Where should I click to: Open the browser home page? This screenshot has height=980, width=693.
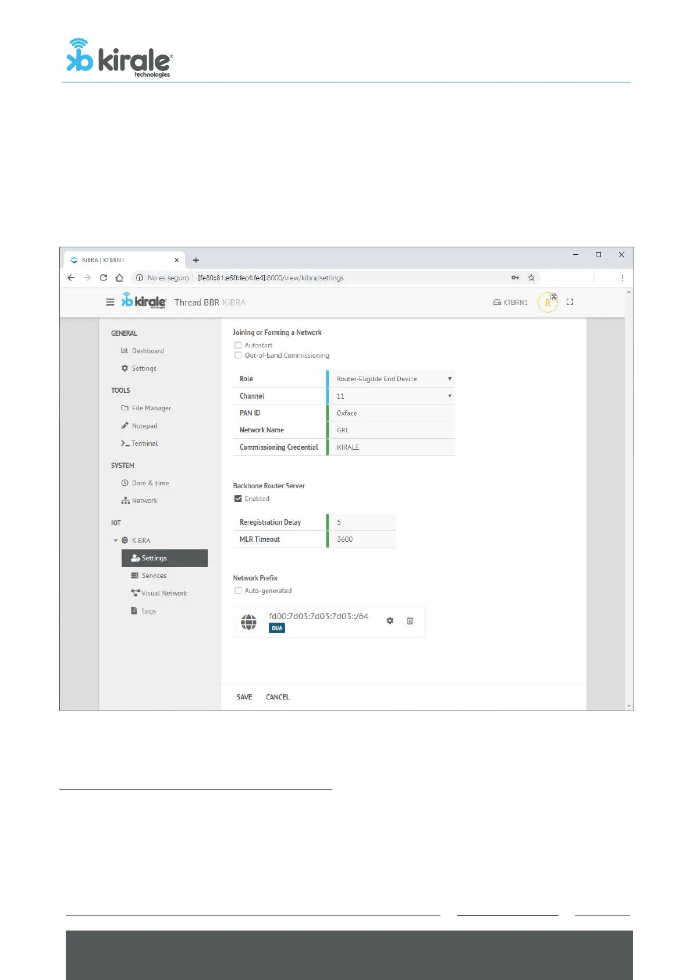pos(120,278)
